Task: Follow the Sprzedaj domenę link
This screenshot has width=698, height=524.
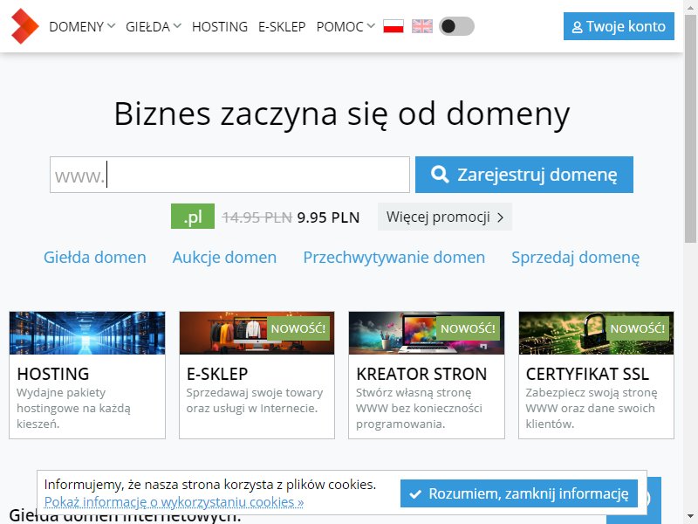Action: pos(575,257)
